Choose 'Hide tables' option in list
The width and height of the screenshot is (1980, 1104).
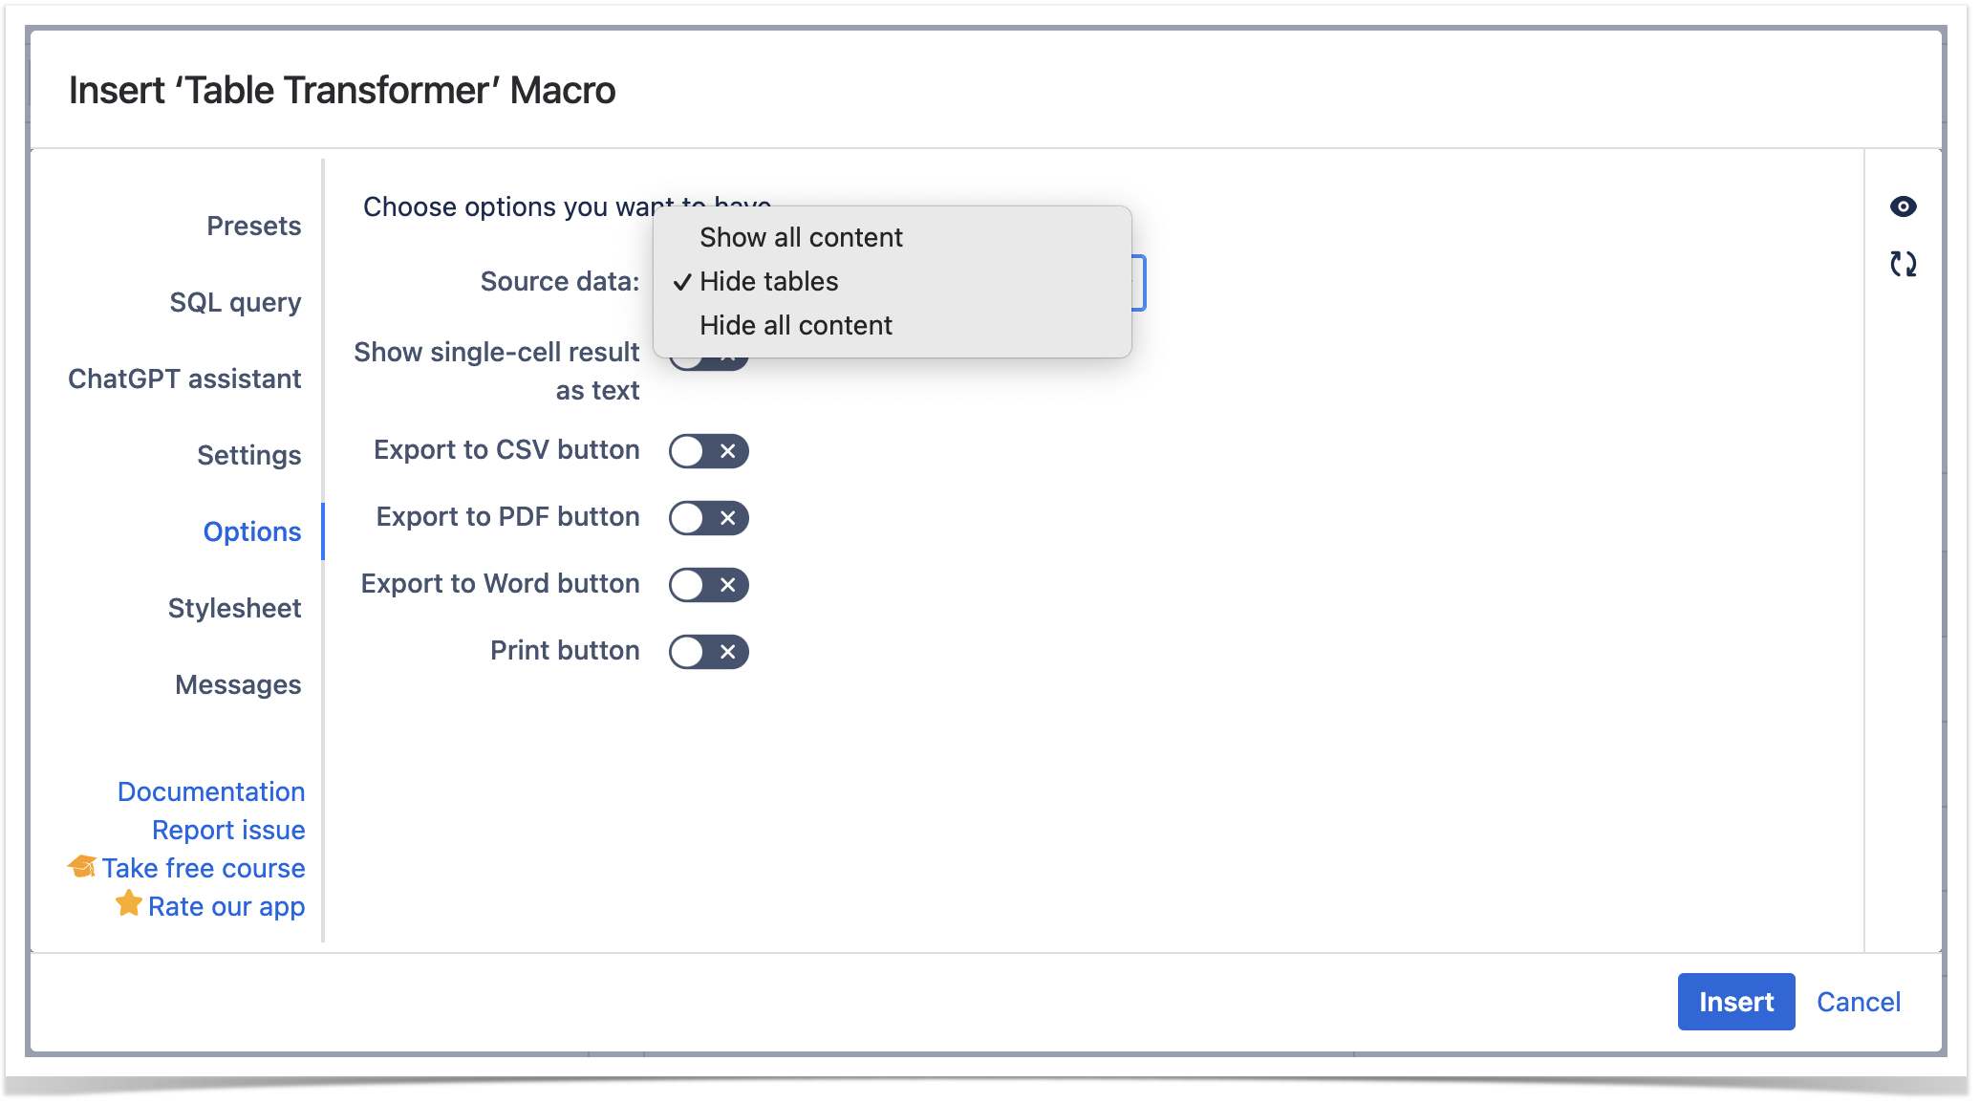point(769,281)
